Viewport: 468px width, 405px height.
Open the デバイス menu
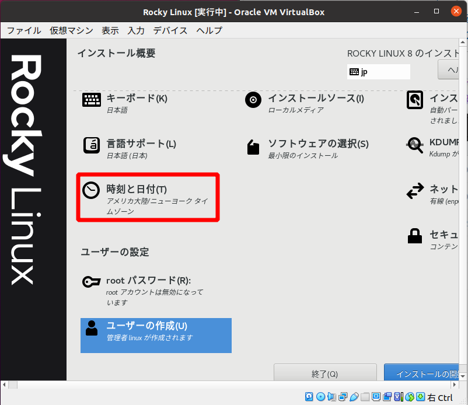pyautogui.click(x=170, y=30)
